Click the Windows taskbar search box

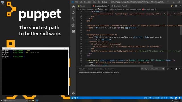click(x=15, y=101)
